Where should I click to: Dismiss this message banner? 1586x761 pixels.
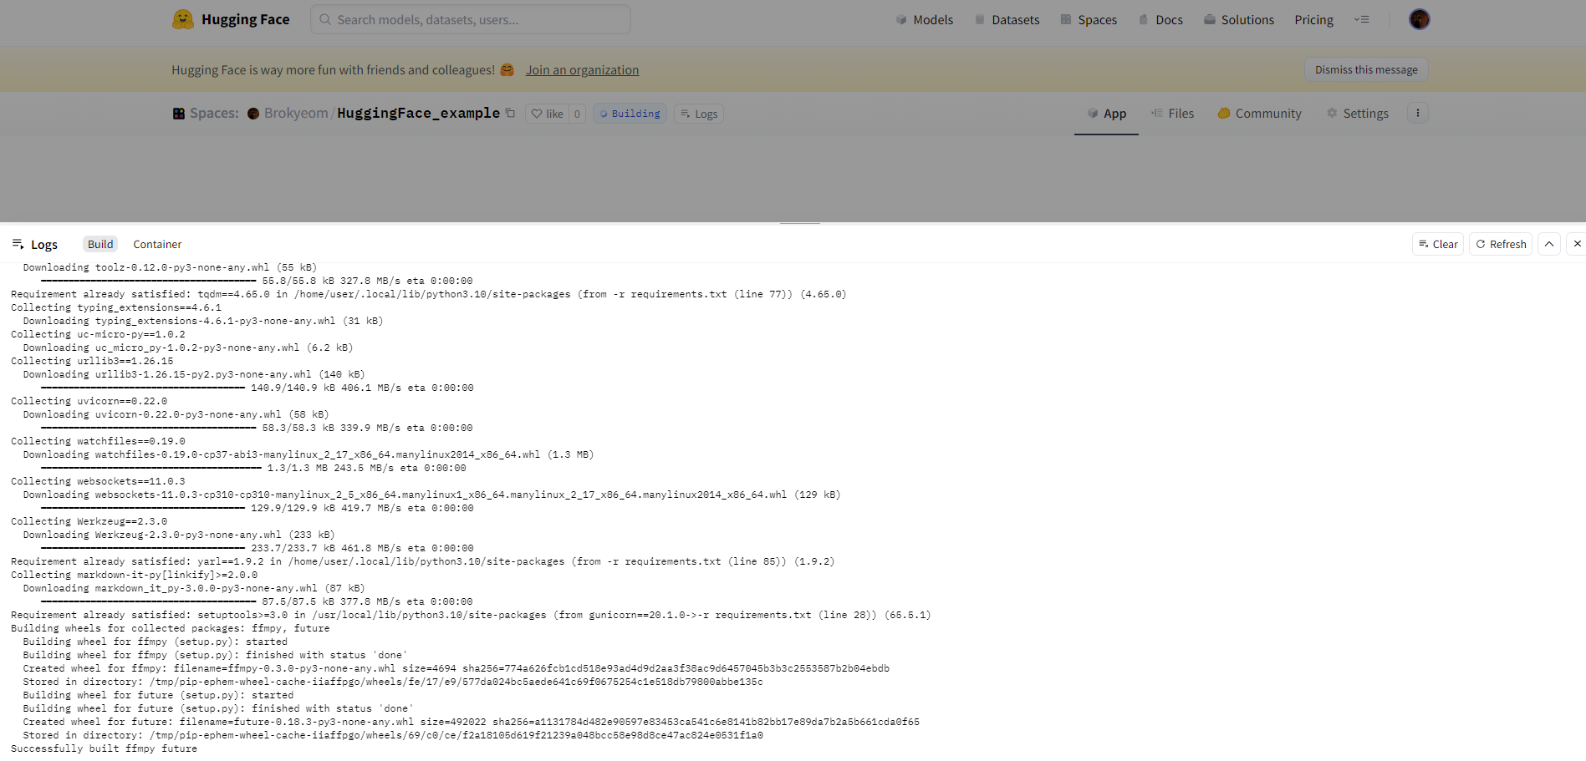[x=1366, y=69]
